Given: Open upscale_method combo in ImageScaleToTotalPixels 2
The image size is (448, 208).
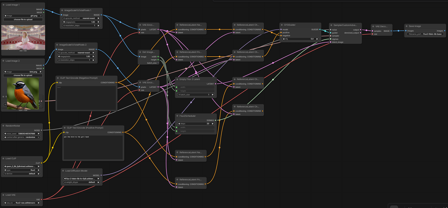Looking at the screenshot, I should coord(76,53).
